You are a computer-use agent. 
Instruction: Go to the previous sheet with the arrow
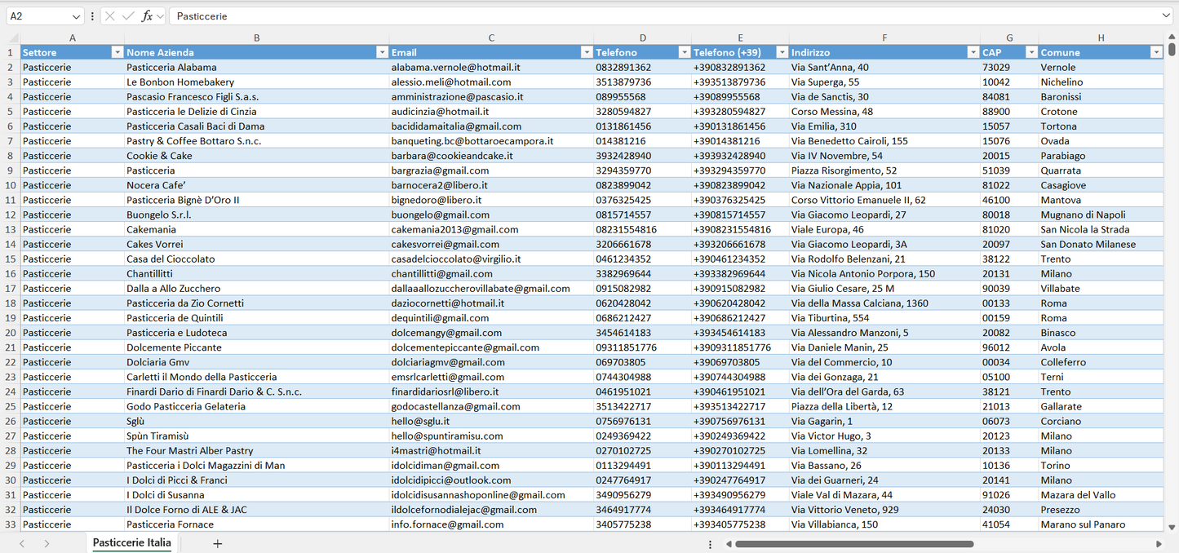tap(22, 543)
